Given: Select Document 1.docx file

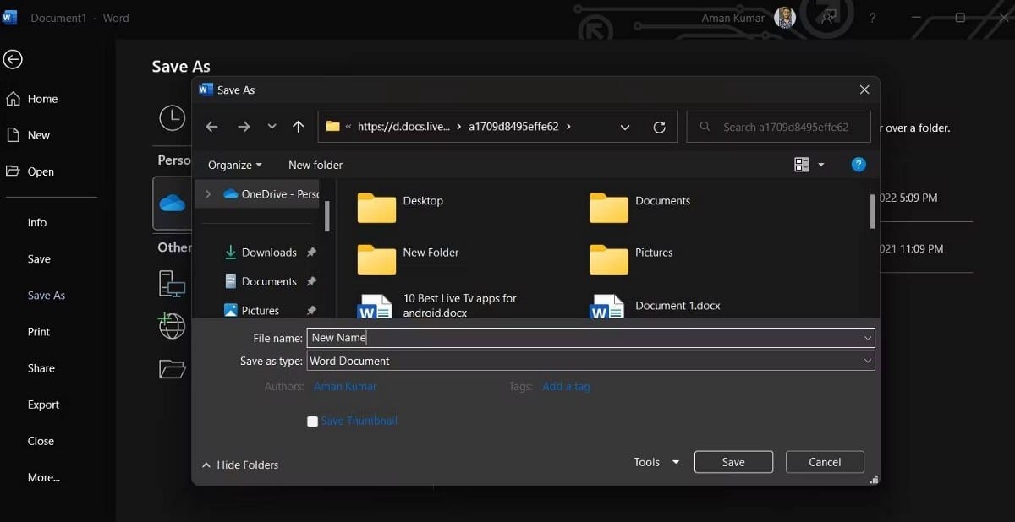Looking at the screenshot, I should point(656,306).
